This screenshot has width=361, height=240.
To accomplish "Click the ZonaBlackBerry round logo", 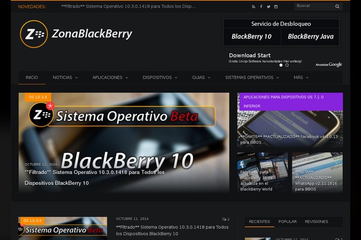I will [34, 34].
